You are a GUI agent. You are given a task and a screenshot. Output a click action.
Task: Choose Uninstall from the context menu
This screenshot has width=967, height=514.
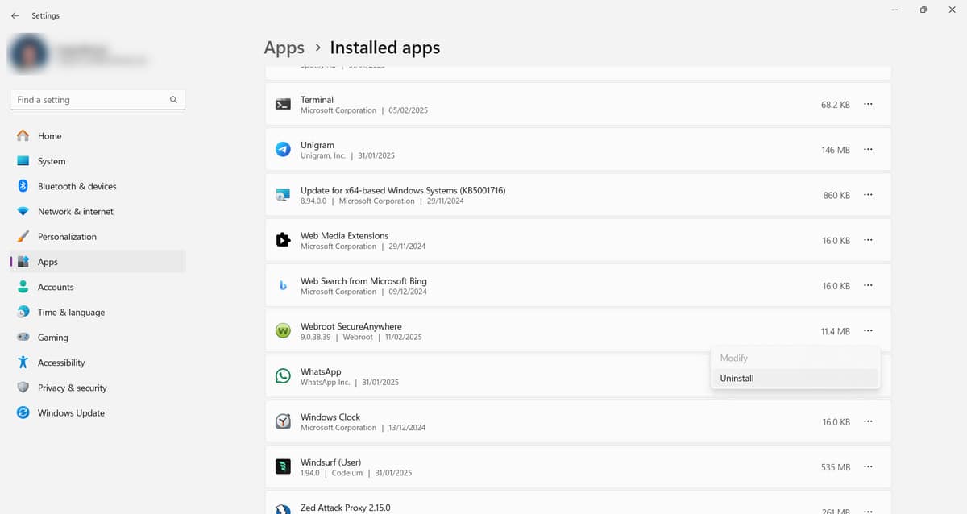point(795,378)
